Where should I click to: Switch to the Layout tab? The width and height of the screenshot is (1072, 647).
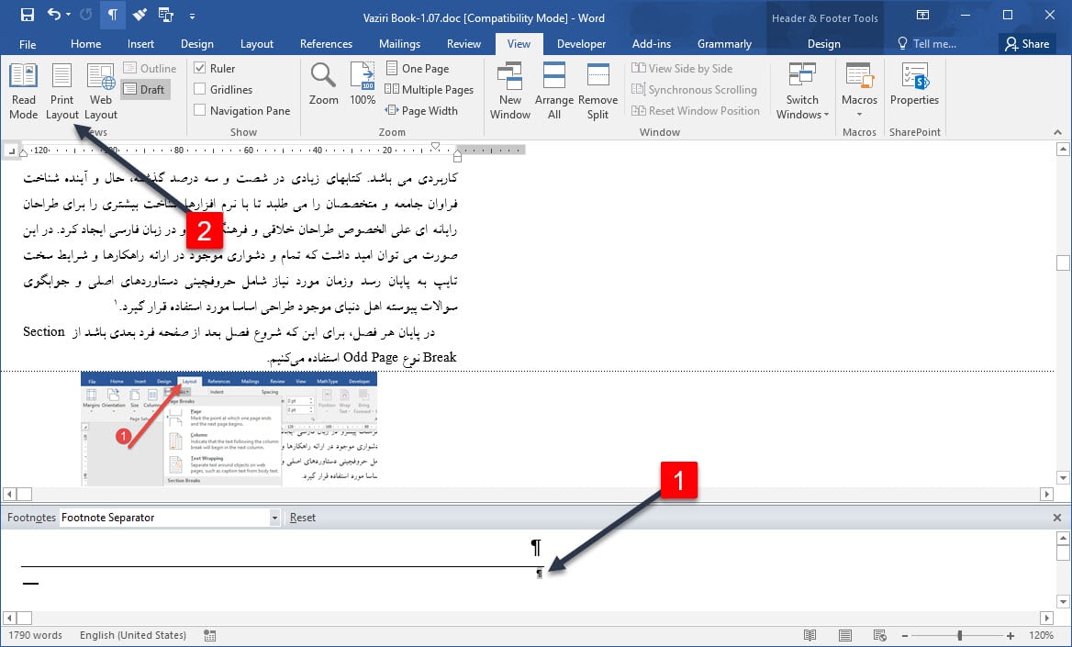pos(256,44)
